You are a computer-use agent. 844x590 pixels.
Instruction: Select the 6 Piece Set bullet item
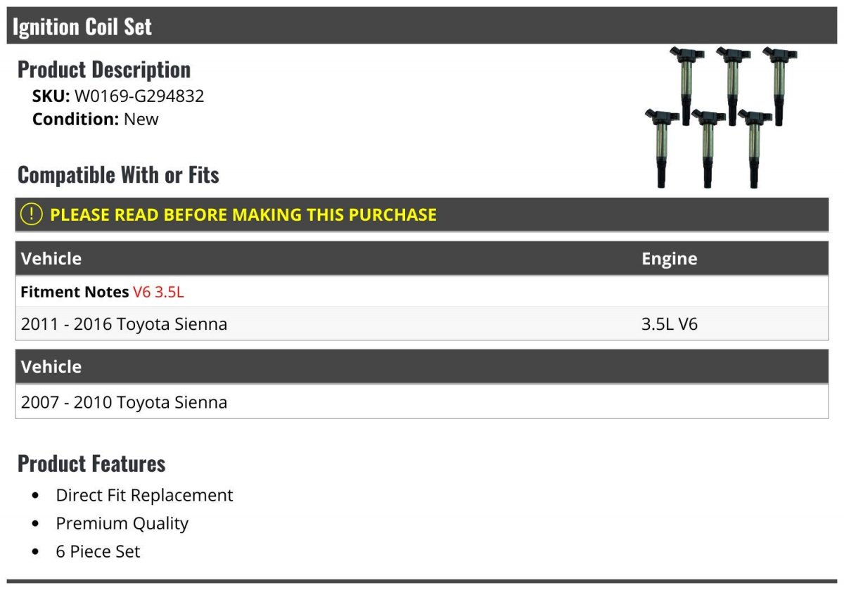98,551
